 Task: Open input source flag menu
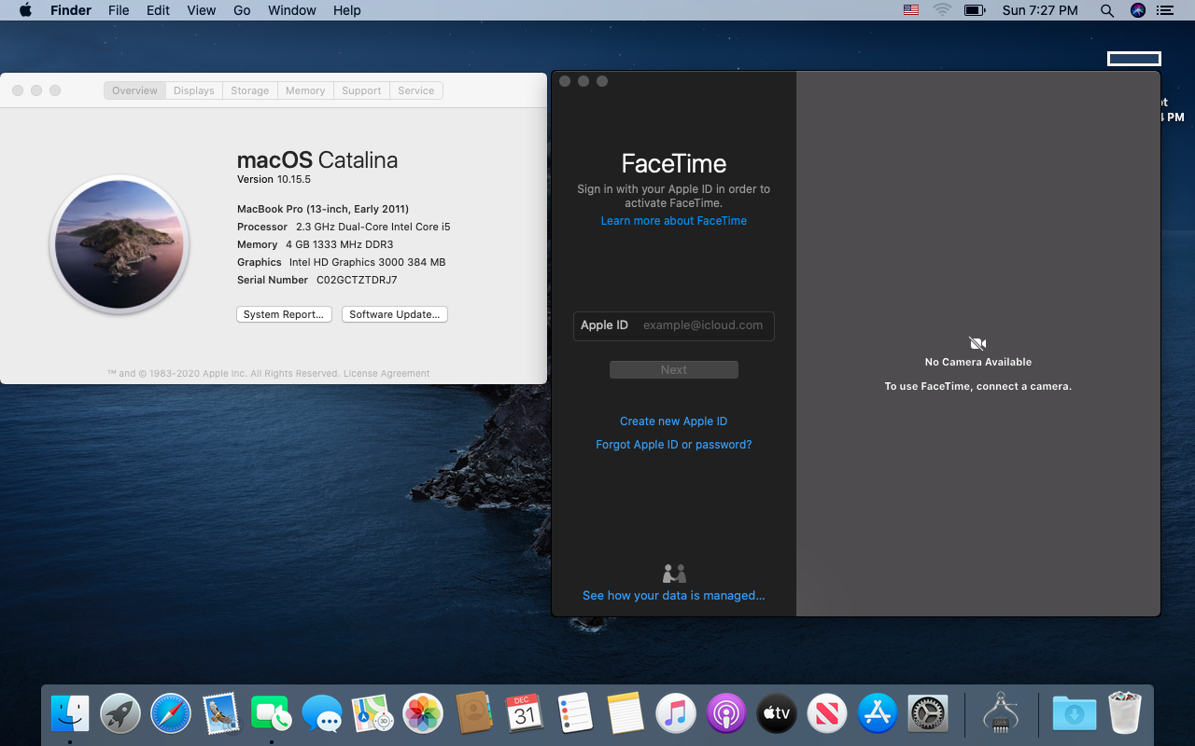(x=911, y=10)
